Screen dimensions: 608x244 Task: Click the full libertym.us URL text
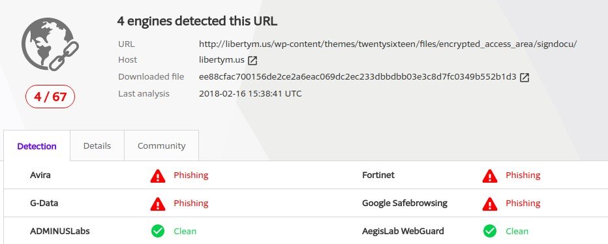pos(388,44)
